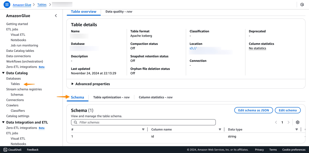Open Getting started in sidebar

(17, 24)
